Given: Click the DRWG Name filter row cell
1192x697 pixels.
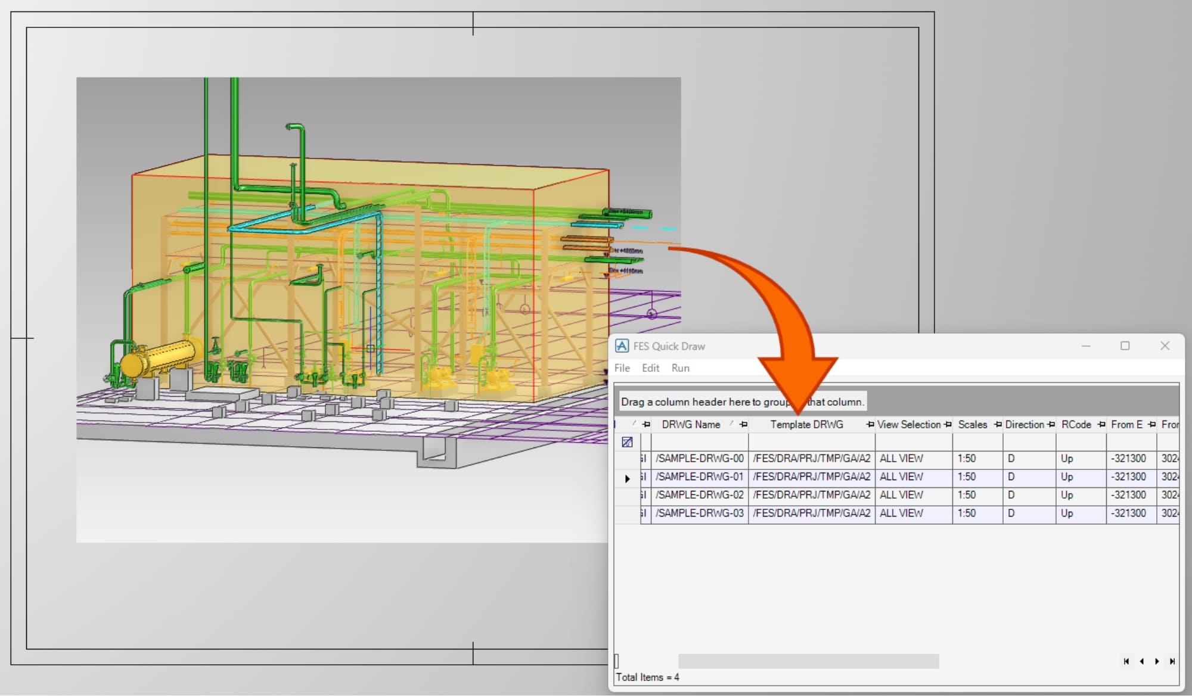Looking at the screenshot, I should coord(699,442).
